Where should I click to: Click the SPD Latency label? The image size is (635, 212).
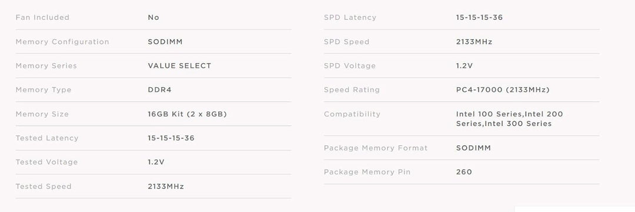coord(350,18)
